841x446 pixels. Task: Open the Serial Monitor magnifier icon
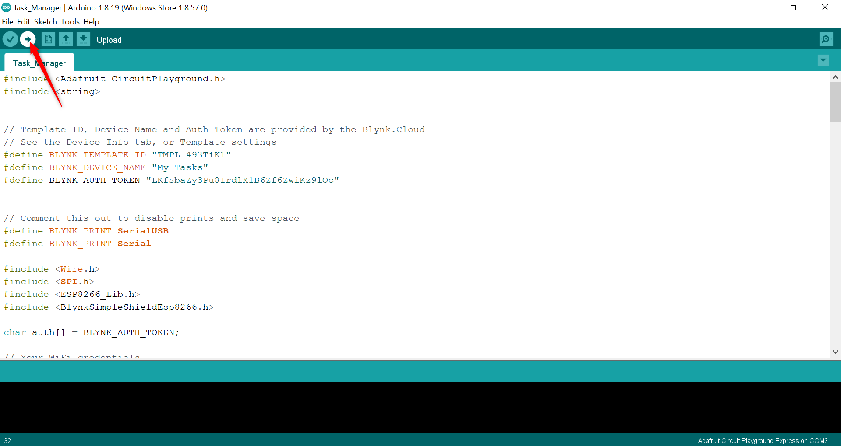tap(826, 39)
